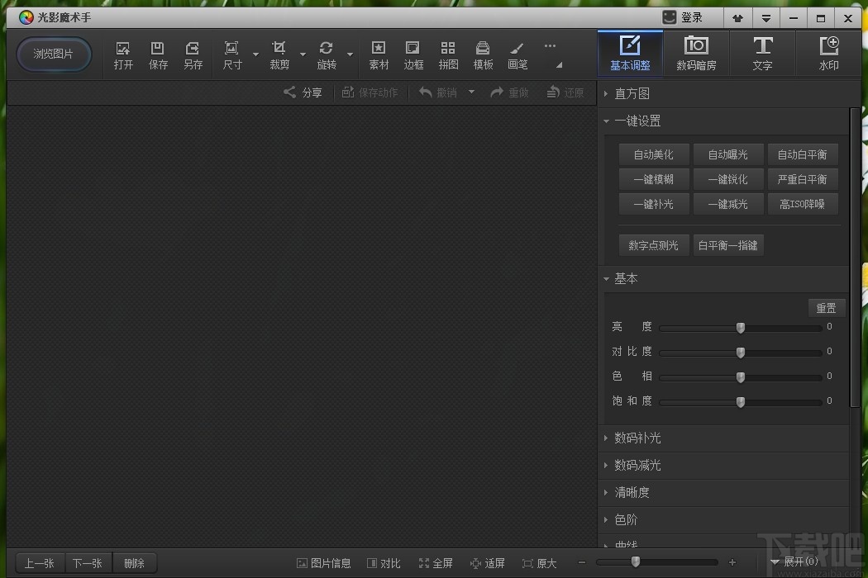The width and height of the screenshot is (868, 578).
Task: Click the 重做 redo button
Action: pos(509,92)
